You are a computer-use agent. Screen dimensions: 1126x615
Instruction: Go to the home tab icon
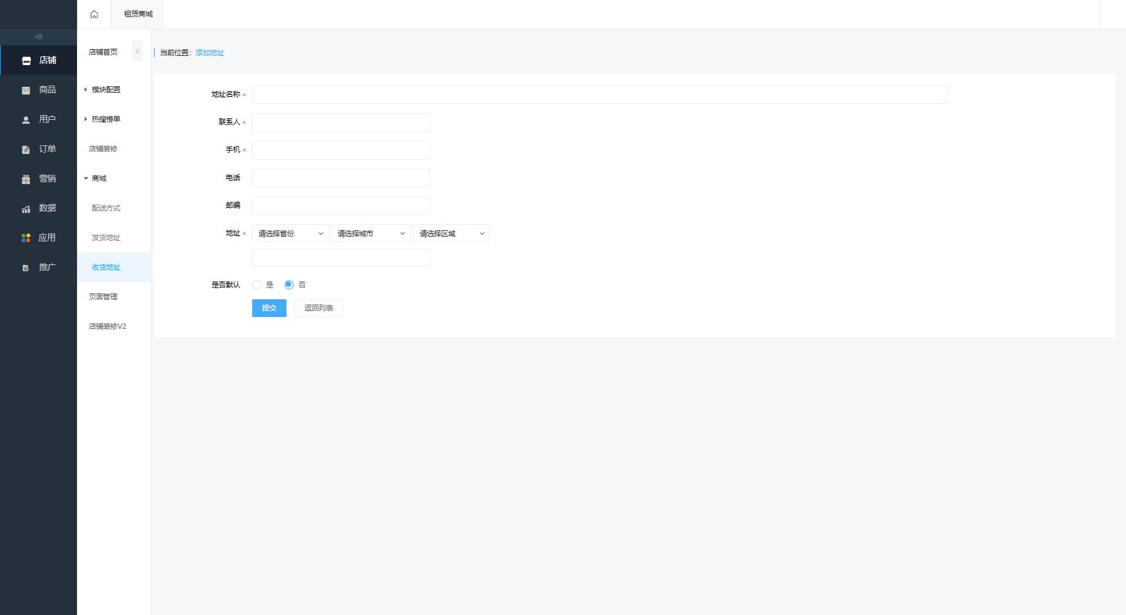pyautogui.click(x=94, y=14)
